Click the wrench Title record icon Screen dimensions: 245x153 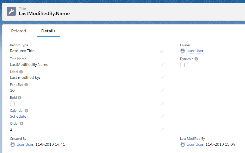11,11
